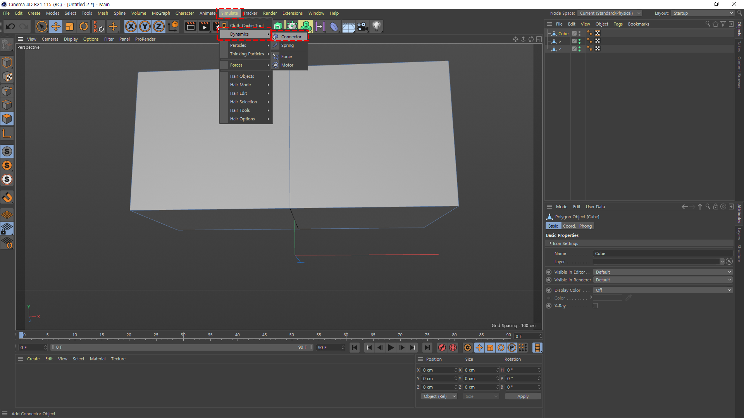This screenshot has height=418, width=744.
Task: Click the Render View clapperboard icon
Action: tap(190, 26)
